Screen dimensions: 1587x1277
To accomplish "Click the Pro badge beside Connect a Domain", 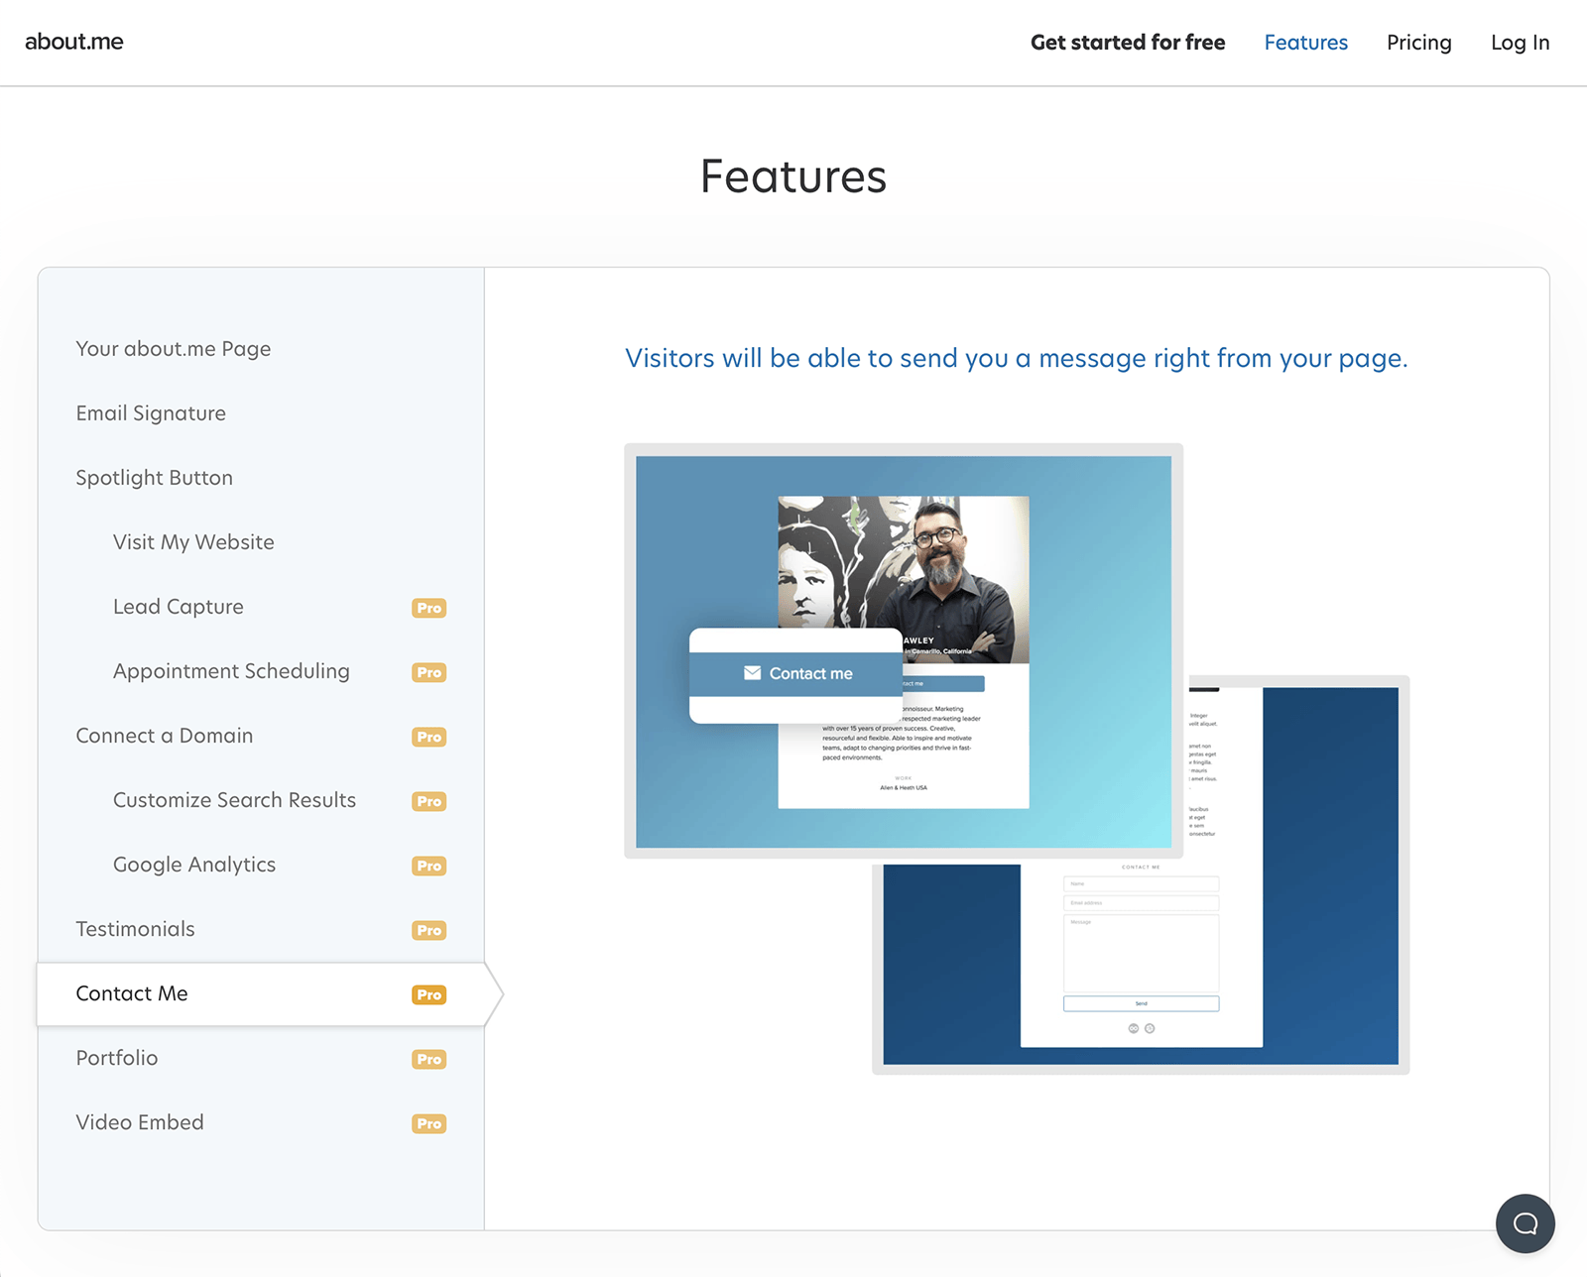I will click(x=429, y=737).
